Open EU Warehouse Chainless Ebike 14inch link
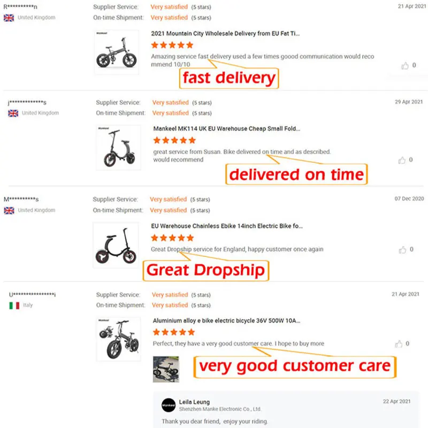Screen dimensions: 428x428 click(227, 226)
